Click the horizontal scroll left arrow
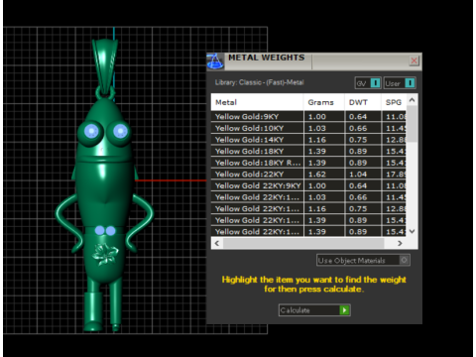Screen dimensions: 476x357 click(217, 243)
